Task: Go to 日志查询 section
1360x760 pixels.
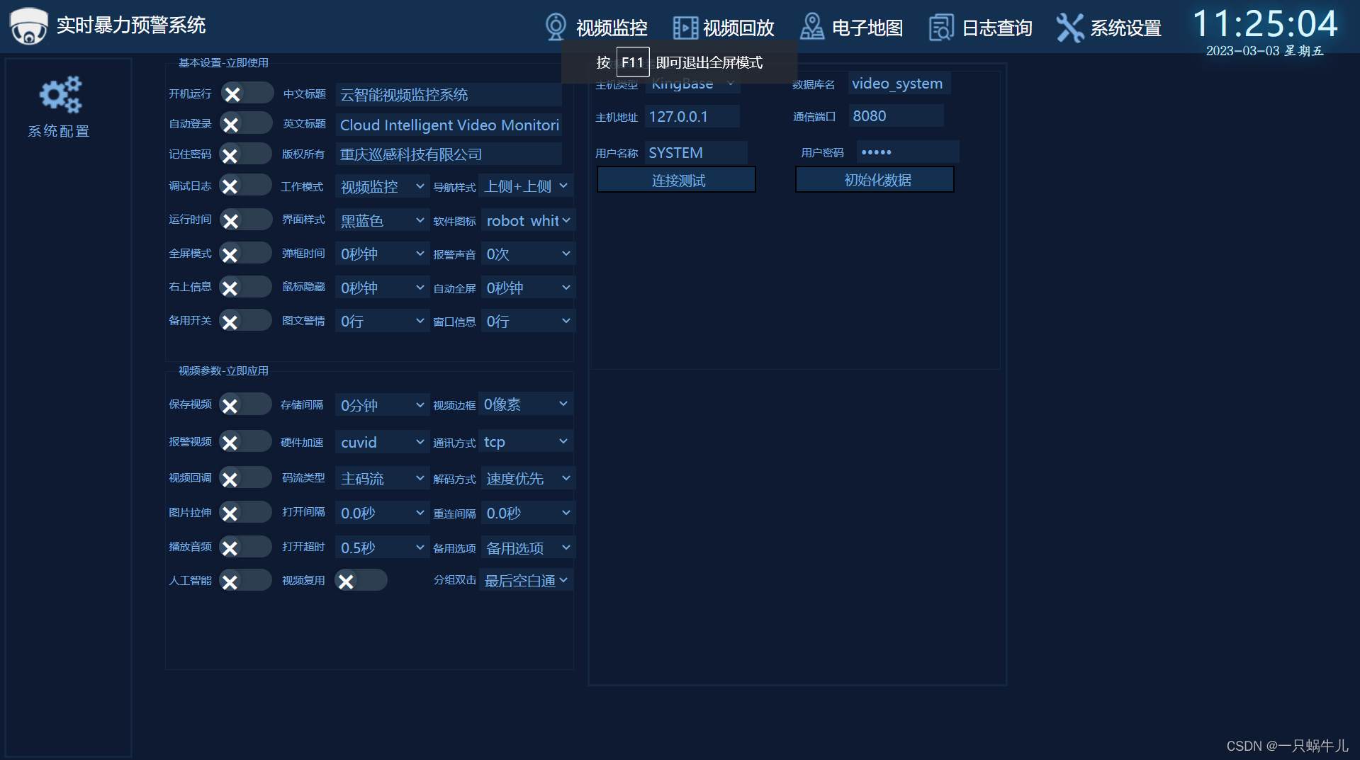Action: tap(996, 26)
